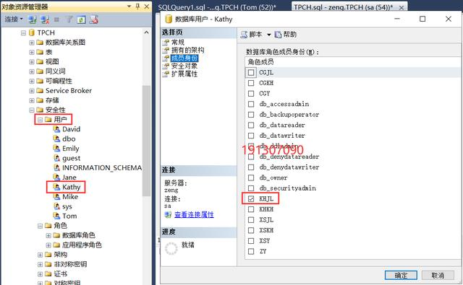Select the Mike user icon

pos(56,197)
